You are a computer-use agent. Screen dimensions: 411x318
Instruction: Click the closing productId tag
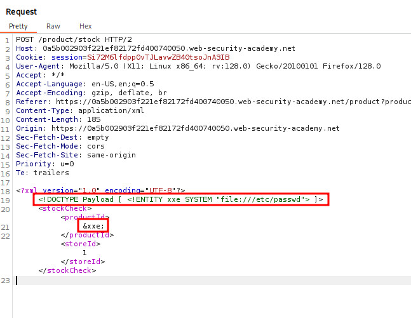(x=87, y=235)
